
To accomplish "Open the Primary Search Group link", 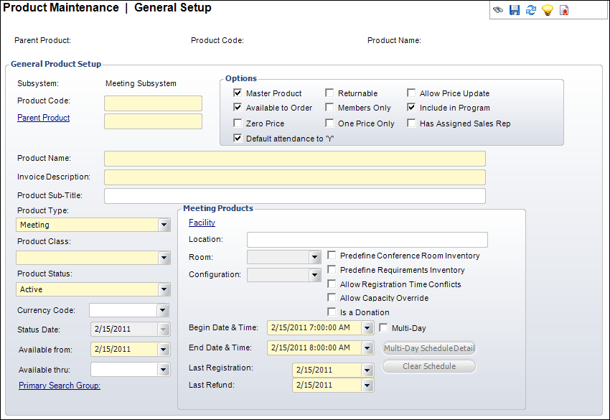I will point(60,386).
